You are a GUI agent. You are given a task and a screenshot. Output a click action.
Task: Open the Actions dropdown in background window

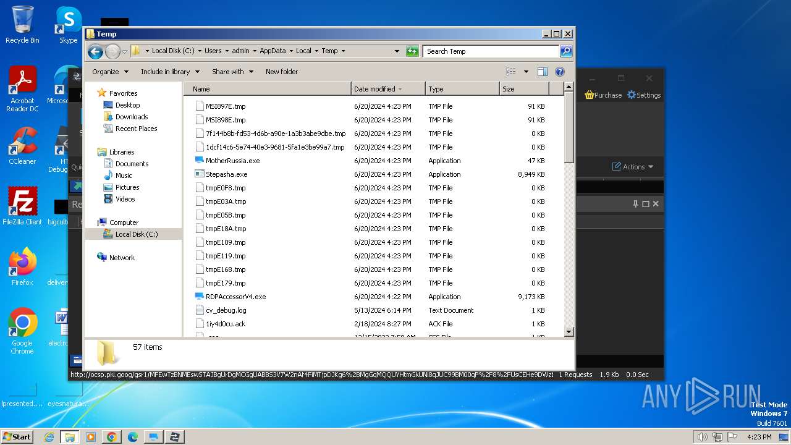633,167
